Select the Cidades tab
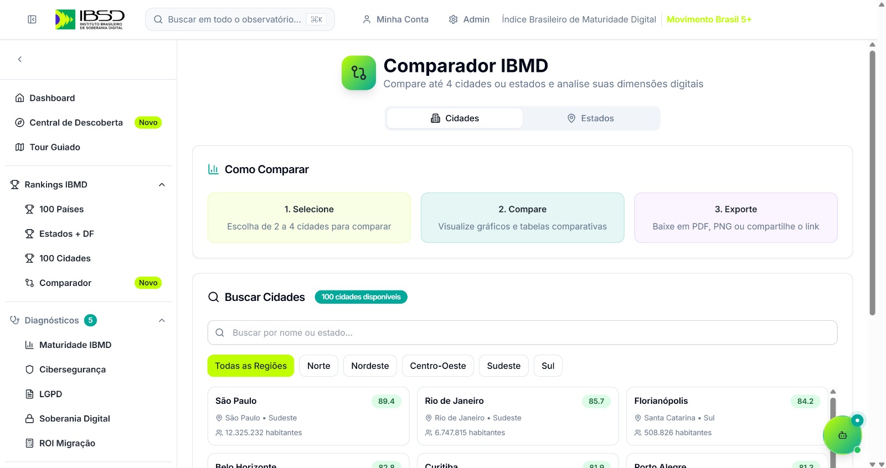Image resolution: width=886 pixels, height=468 pixels. (455, 118)
